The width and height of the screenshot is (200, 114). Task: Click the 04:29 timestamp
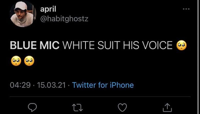pos(20,85)
